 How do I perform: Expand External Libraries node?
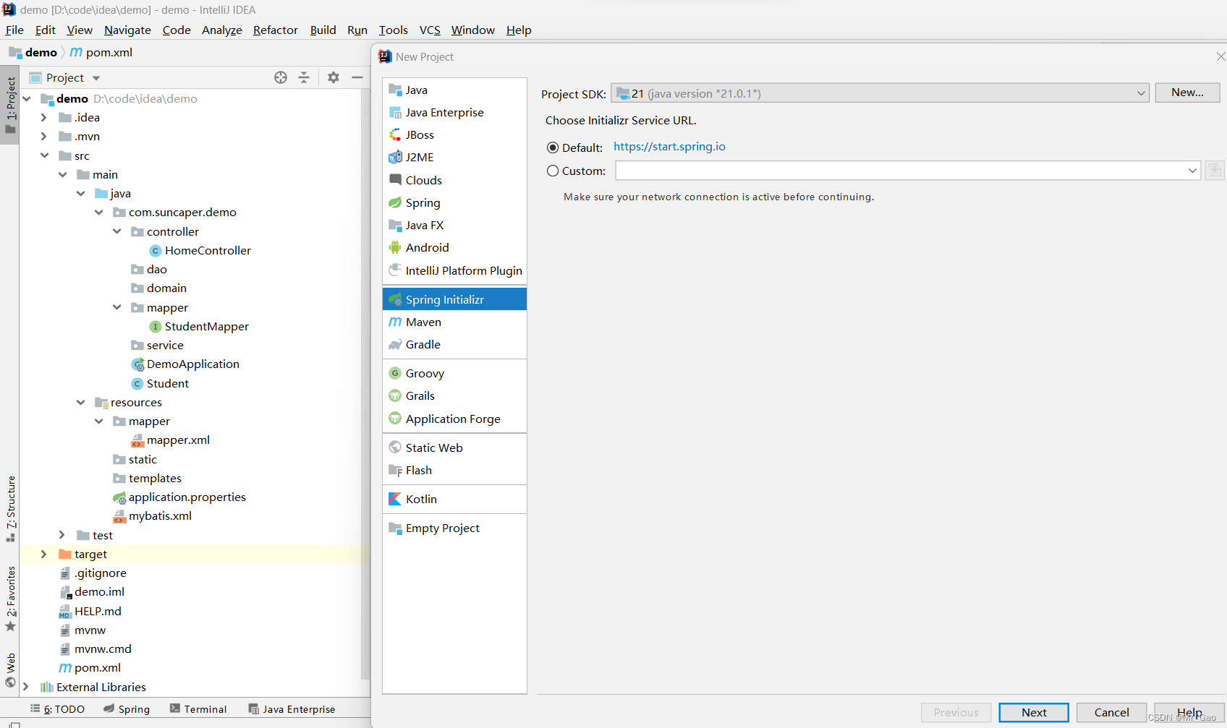[x=26, y=687]
